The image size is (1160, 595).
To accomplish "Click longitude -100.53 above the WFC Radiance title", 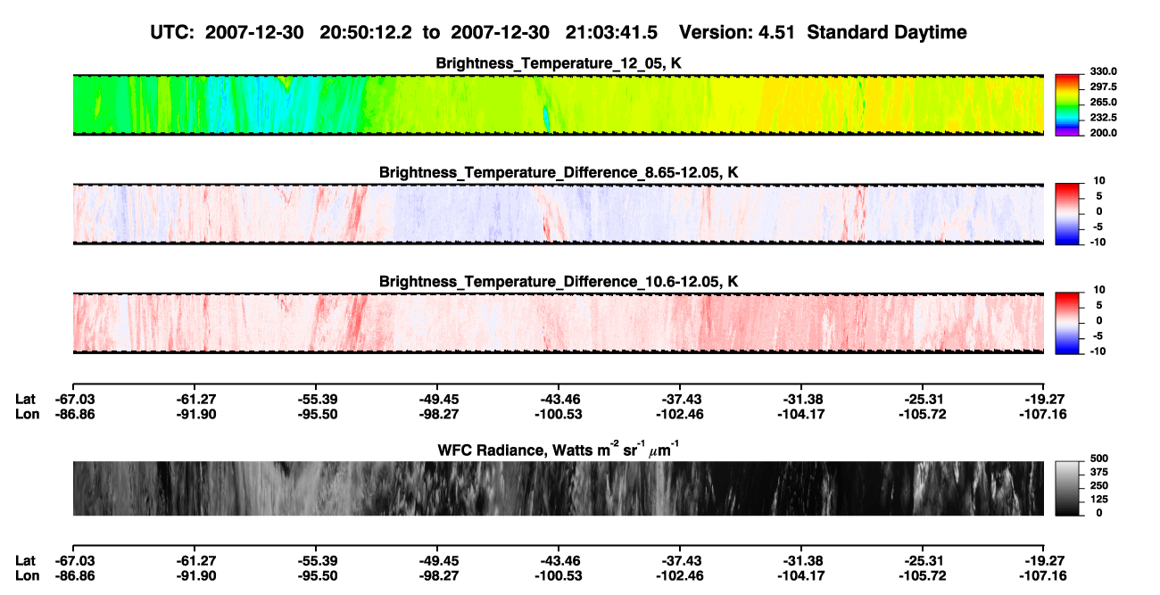I will (558, 414).
